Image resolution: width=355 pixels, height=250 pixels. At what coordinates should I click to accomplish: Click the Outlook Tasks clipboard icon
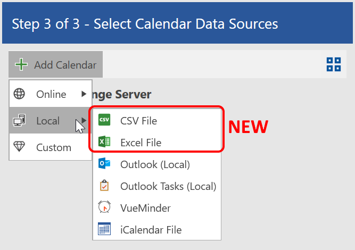pos(104,186)
